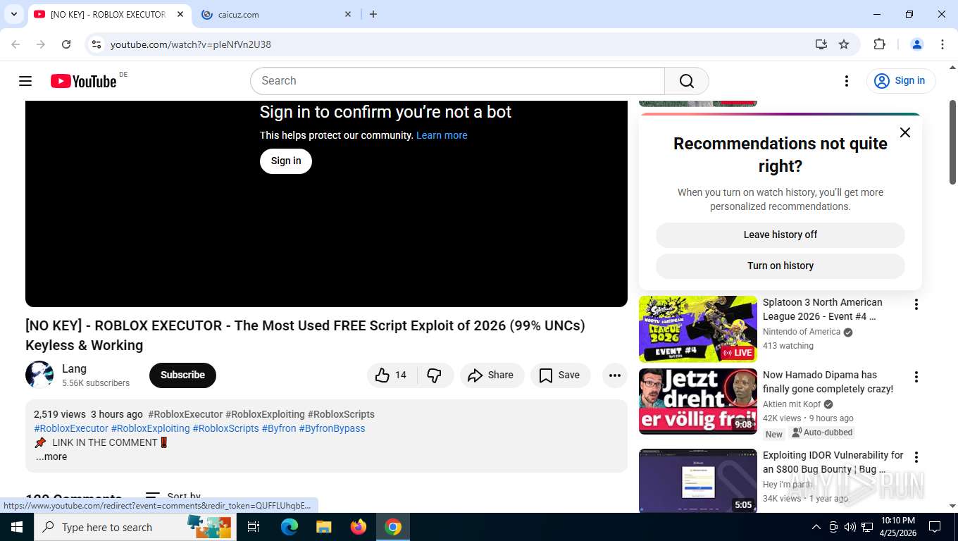Share this video
Screen dimensions: 958x541
click(492, 375)
